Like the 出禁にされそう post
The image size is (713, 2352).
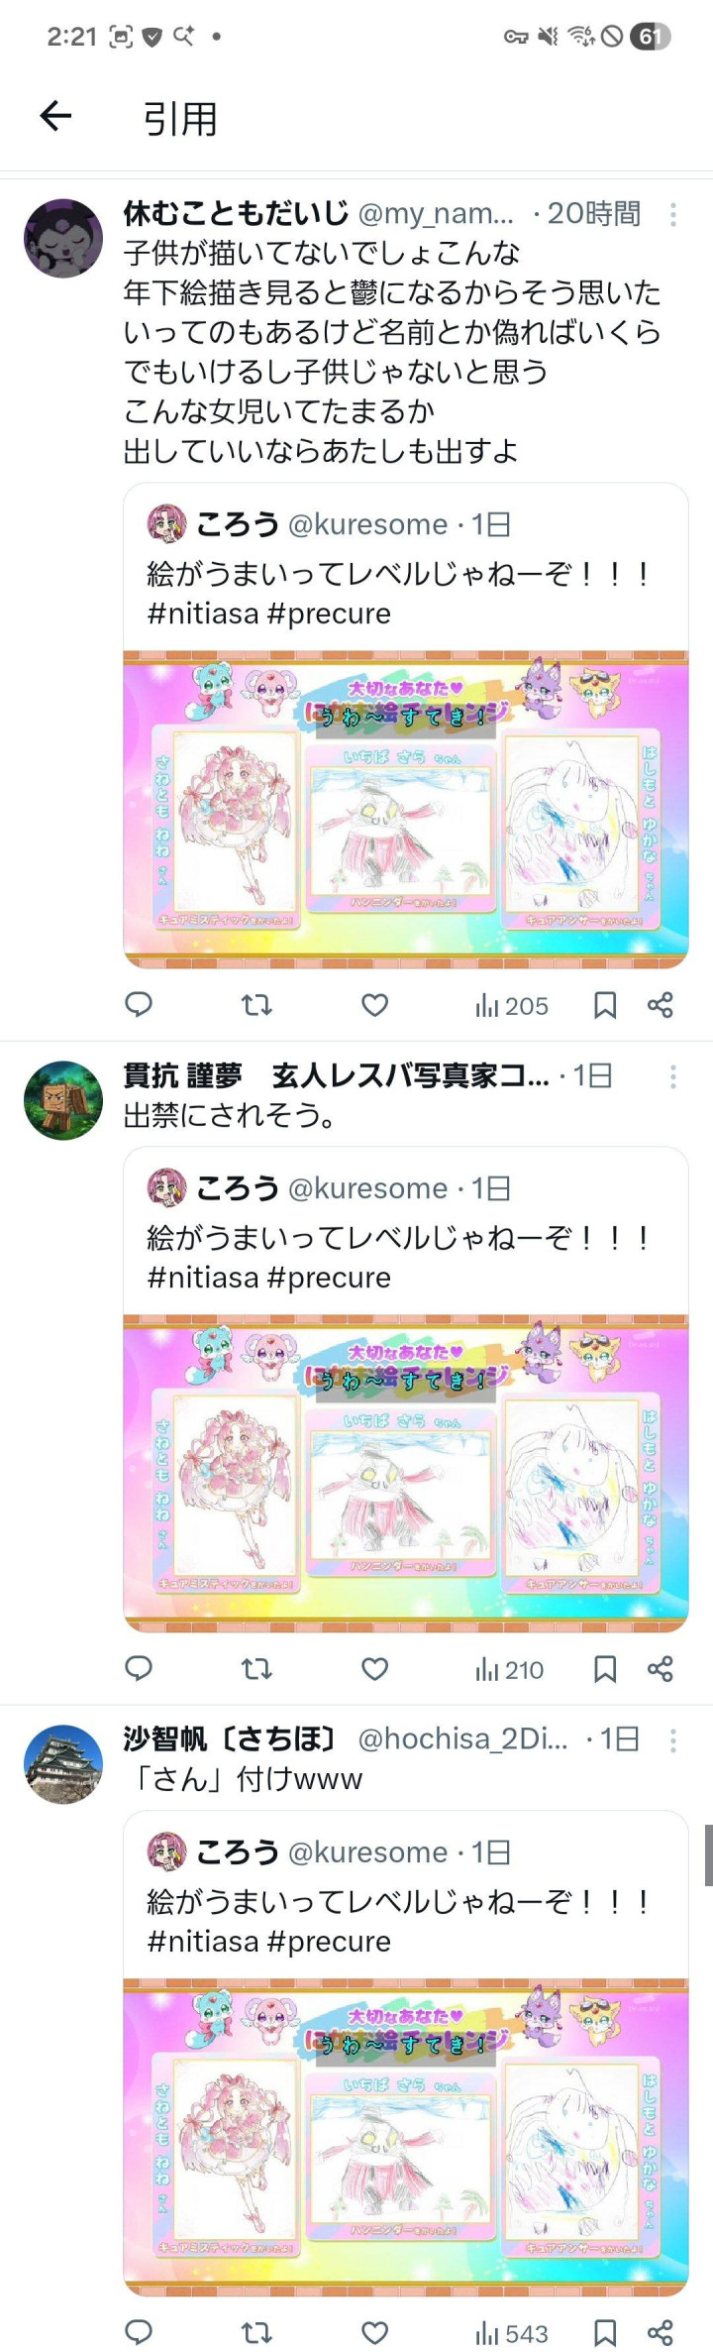coord(374,1669)
